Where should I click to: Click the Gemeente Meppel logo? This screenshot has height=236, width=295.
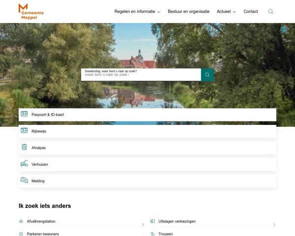pyautogui.click(x=30, y=11)
